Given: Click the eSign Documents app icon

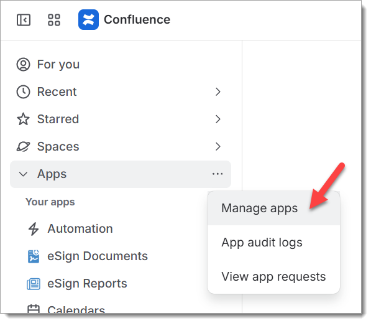Looking at the screenshot, I should point(34,256).
